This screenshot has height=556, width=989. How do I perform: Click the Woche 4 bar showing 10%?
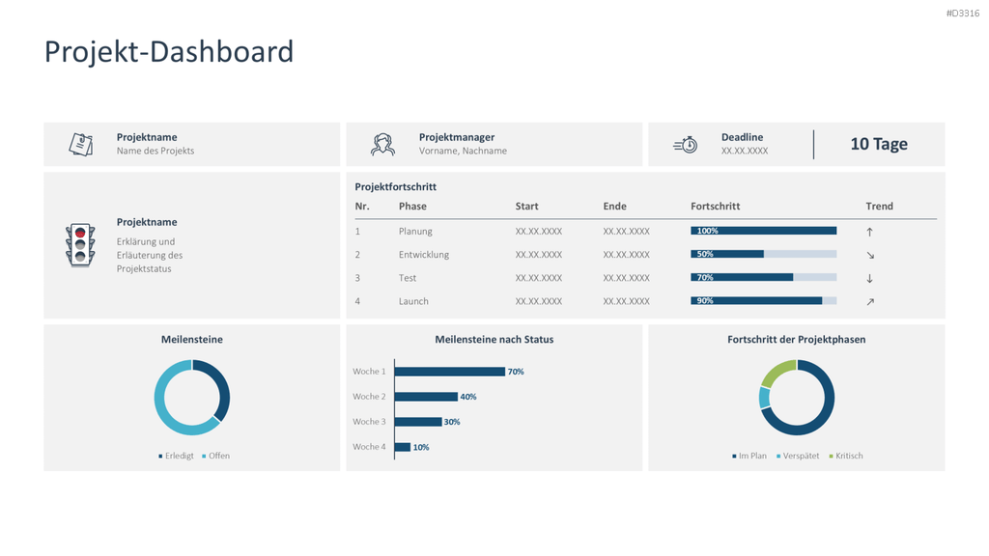(x=403, y=447)
